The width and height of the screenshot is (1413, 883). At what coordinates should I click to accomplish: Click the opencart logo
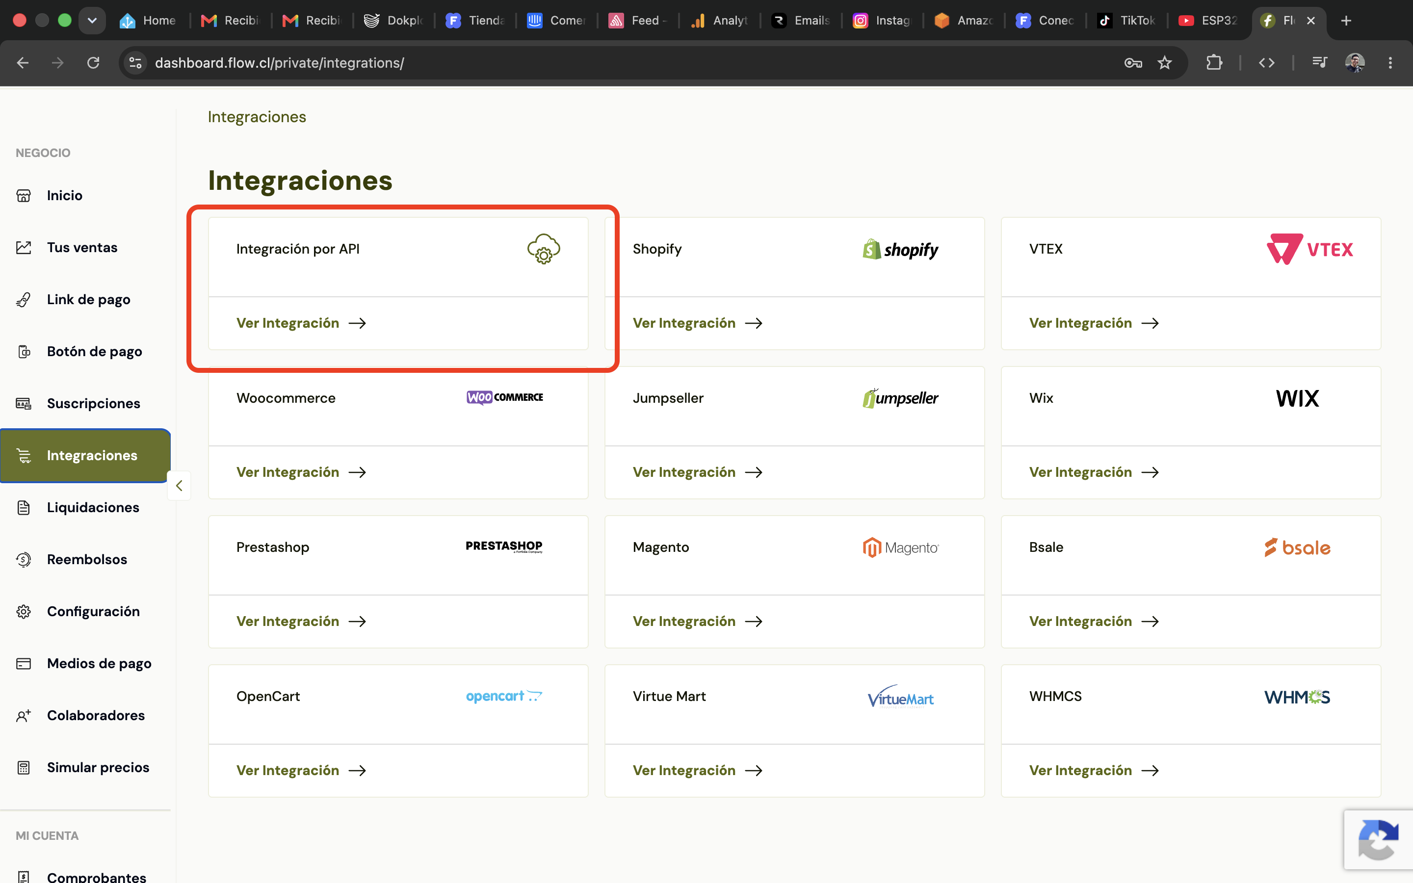(504, 696)
